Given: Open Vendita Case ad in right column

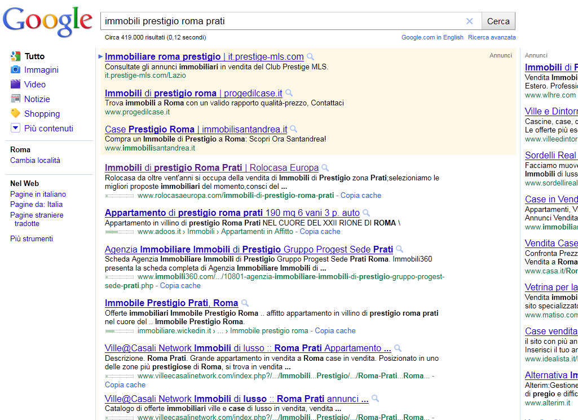Looking at the screenshot, I should pyautogui.click(x=551, y=243).
